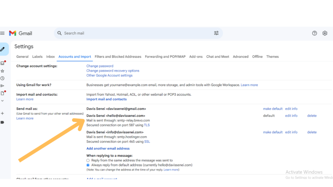Open the main menu hamburger icon
The width and height of the screenshot is (333, 187).
click(2, 33)
